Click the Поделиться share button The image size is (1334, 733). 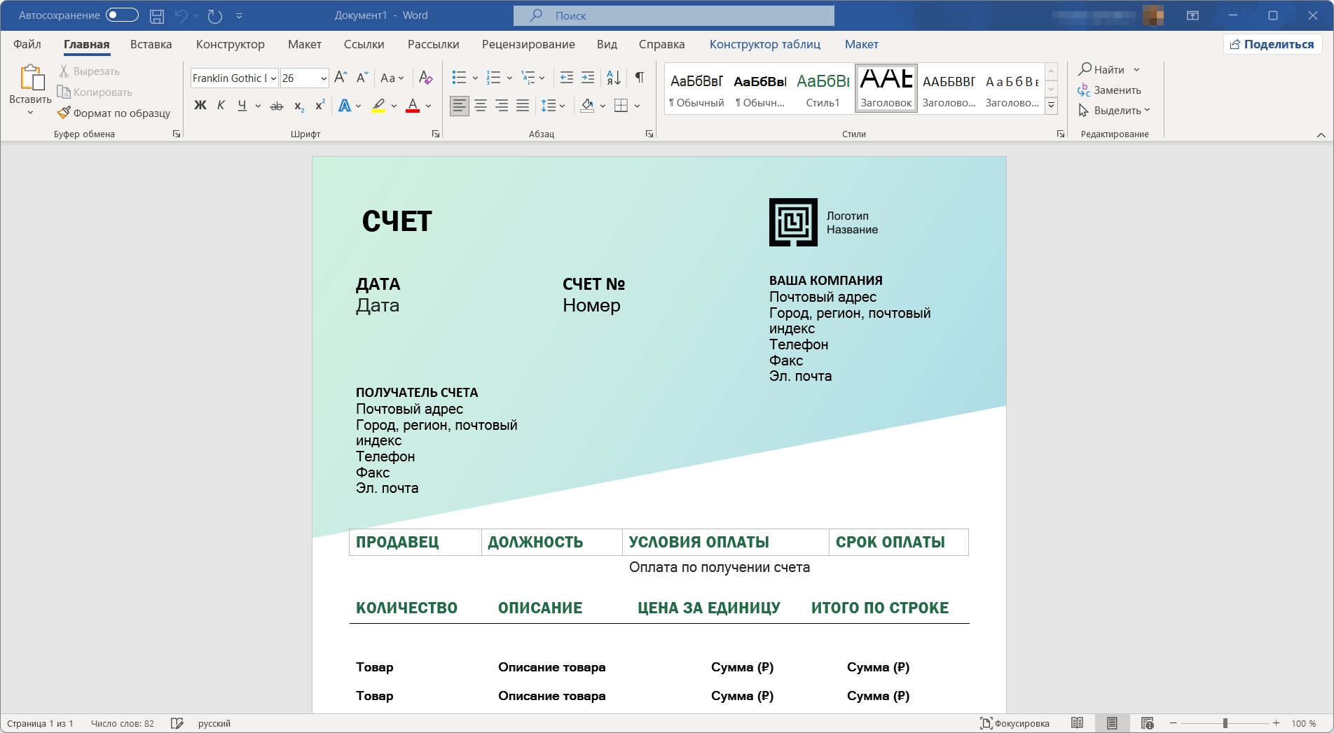pos(1272,44)
